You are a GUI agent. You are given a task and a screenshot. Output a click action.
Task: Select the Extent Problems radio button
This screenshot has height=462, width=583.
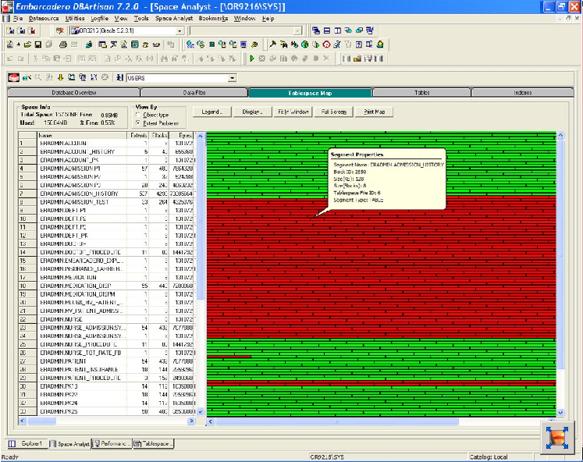[x=138, y=123]
